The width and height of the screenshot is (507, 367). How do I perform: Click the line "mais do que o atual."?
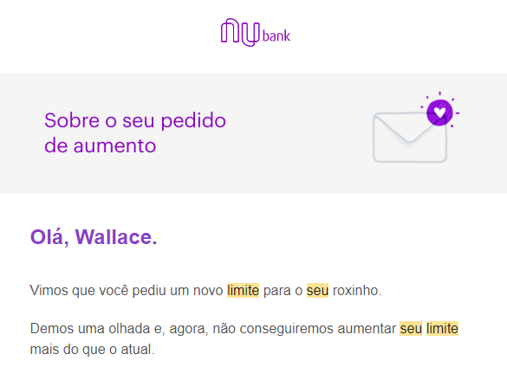pos(92,349)
